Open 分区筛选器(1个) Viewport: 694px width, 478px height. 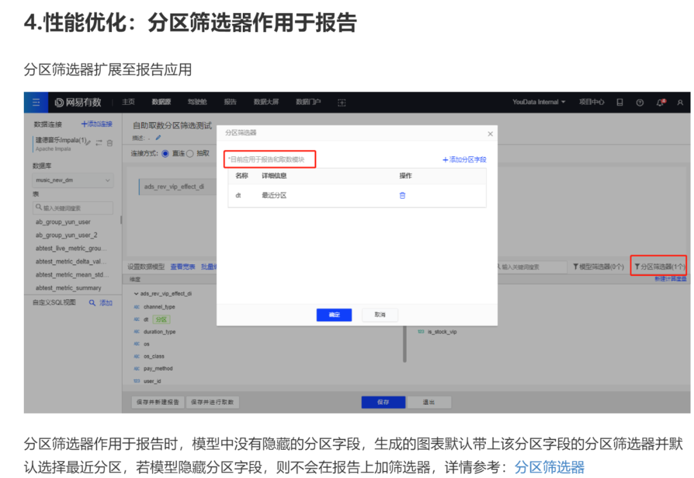[x=659, y=267]
